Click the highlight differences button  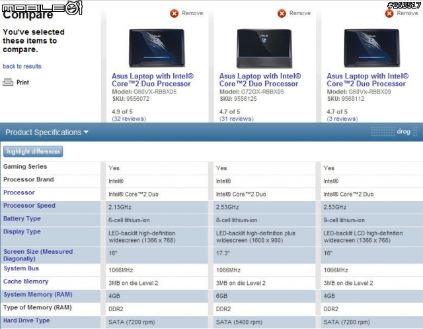click(33, 152)
